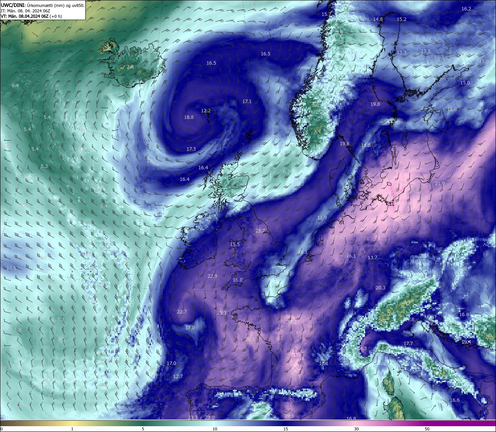Click the 17.3 map value
Viewport: 496px width, 432px height.
(x=191, y=149)
